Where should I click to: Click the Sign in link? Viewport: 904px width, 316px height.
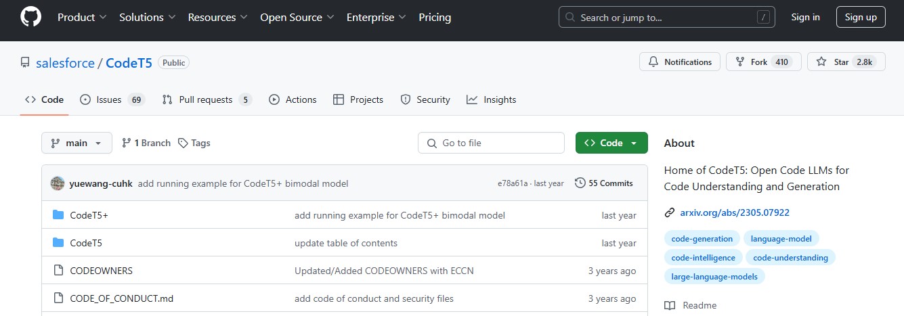(805, 18)
